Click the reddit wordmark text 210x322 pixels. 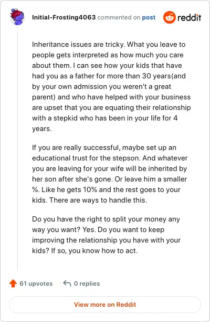tap(189, 18)
